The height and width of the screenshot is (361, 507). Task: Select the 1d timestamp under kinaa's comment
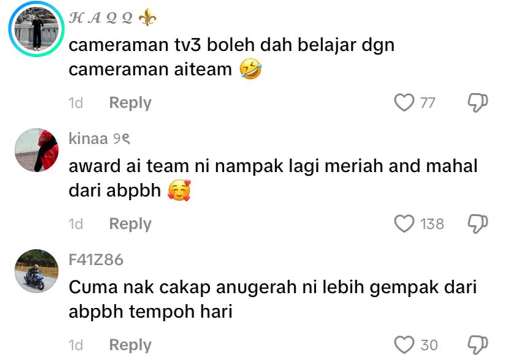(x=76, y=224)
